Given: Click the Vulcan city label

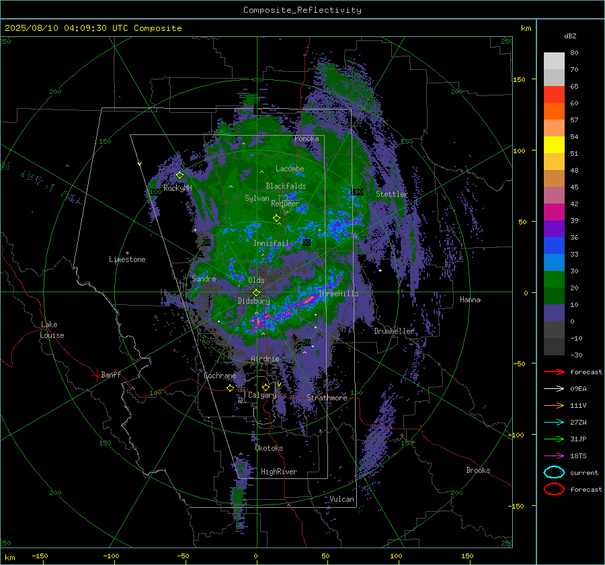Looking at the screenshot, I should point(342,499).
